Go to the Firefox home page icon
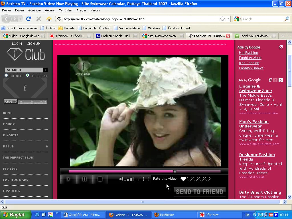 coord(49,19)
